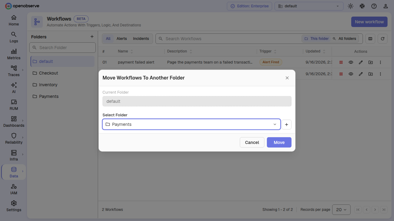Switch the search scope to All folders
394x221 pixels.
pyautogui.click(x=344, y=39)
